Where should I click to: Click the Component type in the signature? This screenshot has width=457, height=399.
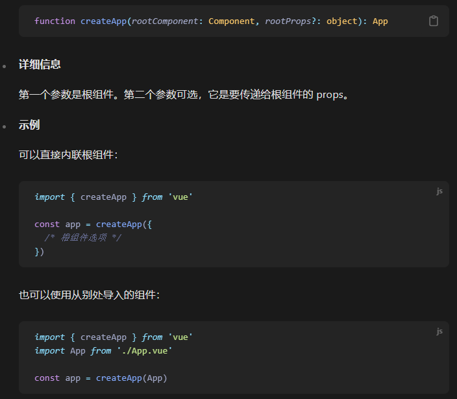231,21
